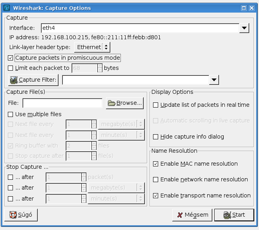Click Mégsem cancel button
The width and height of the screenshot is (259, 230).
click(192, 215)
